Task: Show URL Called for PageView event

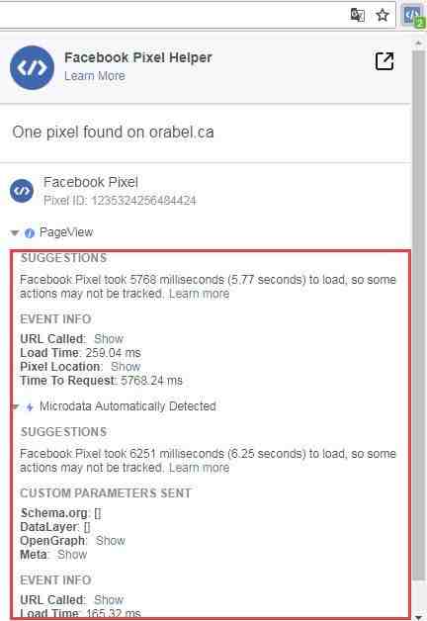Action: click(x=109, y=339)
